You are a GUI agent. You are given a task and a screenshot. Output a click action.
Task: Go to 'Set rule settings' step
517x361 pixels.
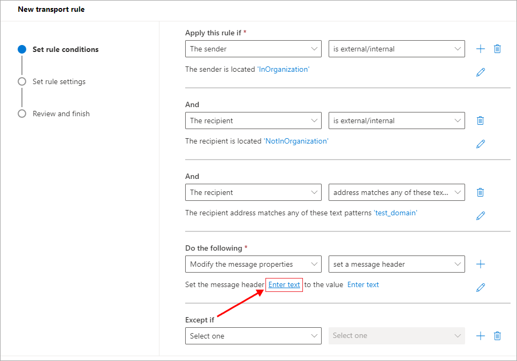pos(59,81)
